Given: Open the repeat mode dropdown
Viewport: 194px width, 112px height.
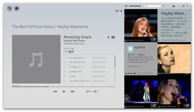Looking at the screenshot, I should (x=89, y=91).
